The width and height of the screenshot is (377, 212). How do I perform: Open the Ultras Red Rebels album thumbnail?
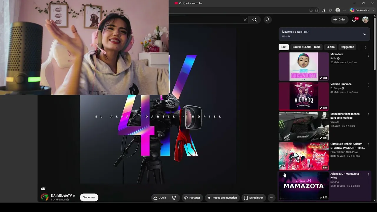pyautogui.click(x=304, y=156)
